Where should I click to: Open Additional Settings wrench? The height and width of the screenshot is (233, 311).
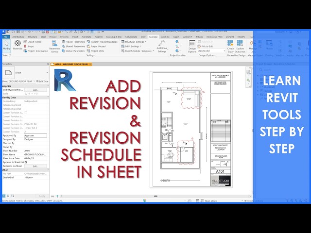click(x=162, y=46)
